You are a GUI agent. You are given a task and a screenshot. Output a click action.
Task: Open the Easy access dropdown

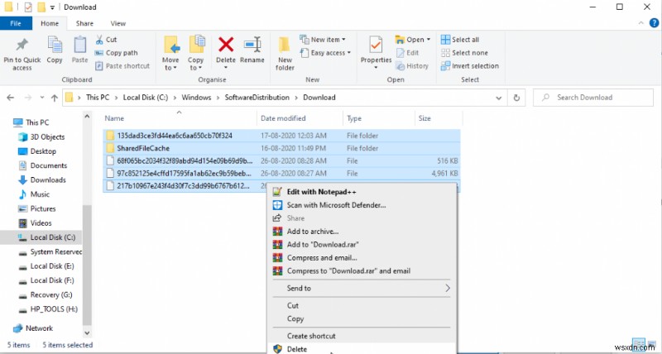pos(325,53)
